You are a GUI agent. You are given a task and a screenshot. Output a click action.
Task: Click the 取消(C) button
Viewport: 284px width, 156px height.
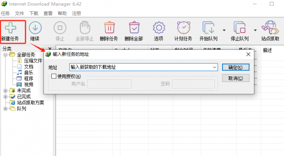click(236, 78)
